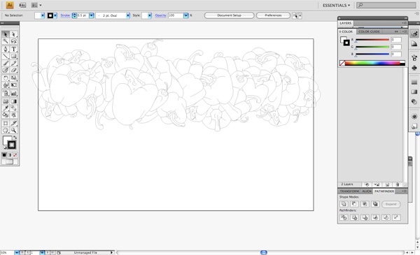The height and width of the screenshot is (255, 420).
Task: Switch to the COLOR GUIDE tab
Action: [369, 31]
